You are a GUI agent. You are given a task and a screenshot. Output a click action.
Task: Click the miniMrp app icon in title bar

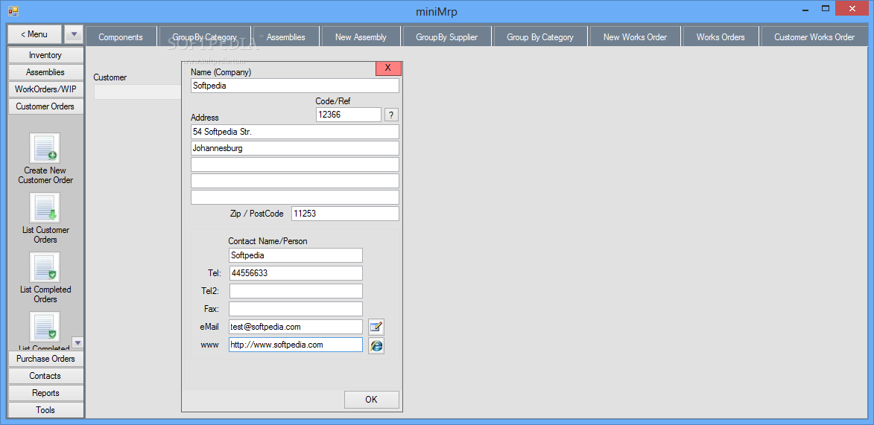click(x=13, y=10)
